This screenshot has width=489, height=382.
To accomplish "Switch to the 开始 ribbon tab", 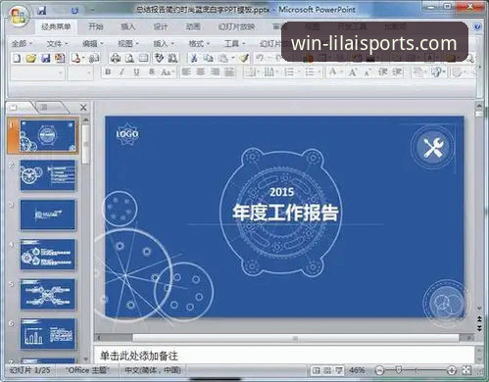I will tap(96, 26).
